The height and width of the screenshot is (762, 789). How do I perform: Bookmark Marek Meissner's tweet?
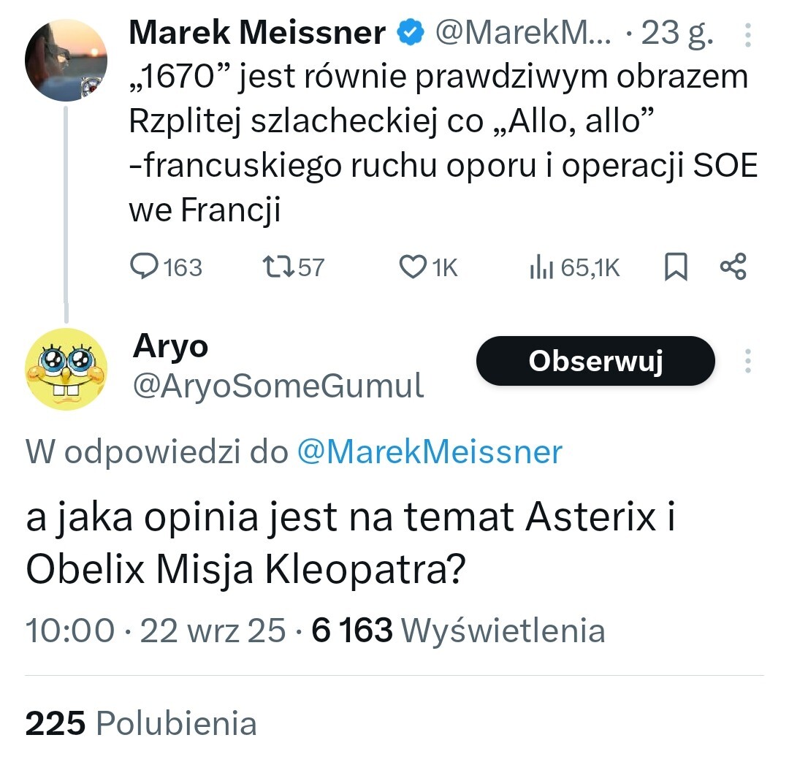coord(676,268)
